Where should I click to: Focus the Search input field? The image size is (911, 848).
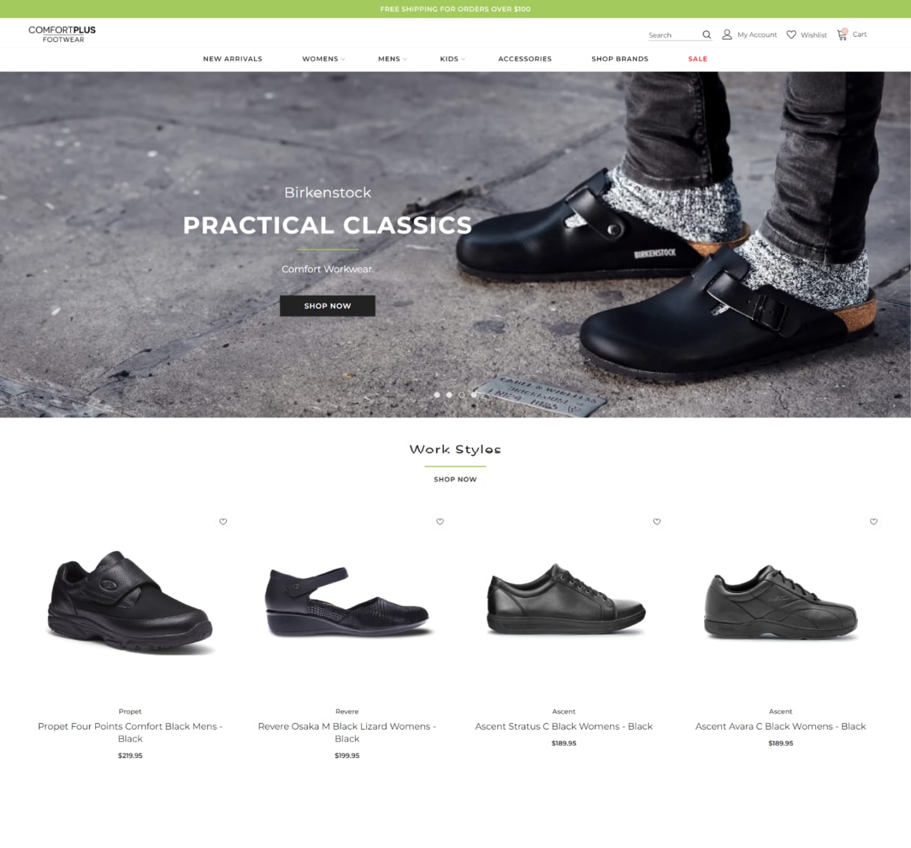coord(674,35)
